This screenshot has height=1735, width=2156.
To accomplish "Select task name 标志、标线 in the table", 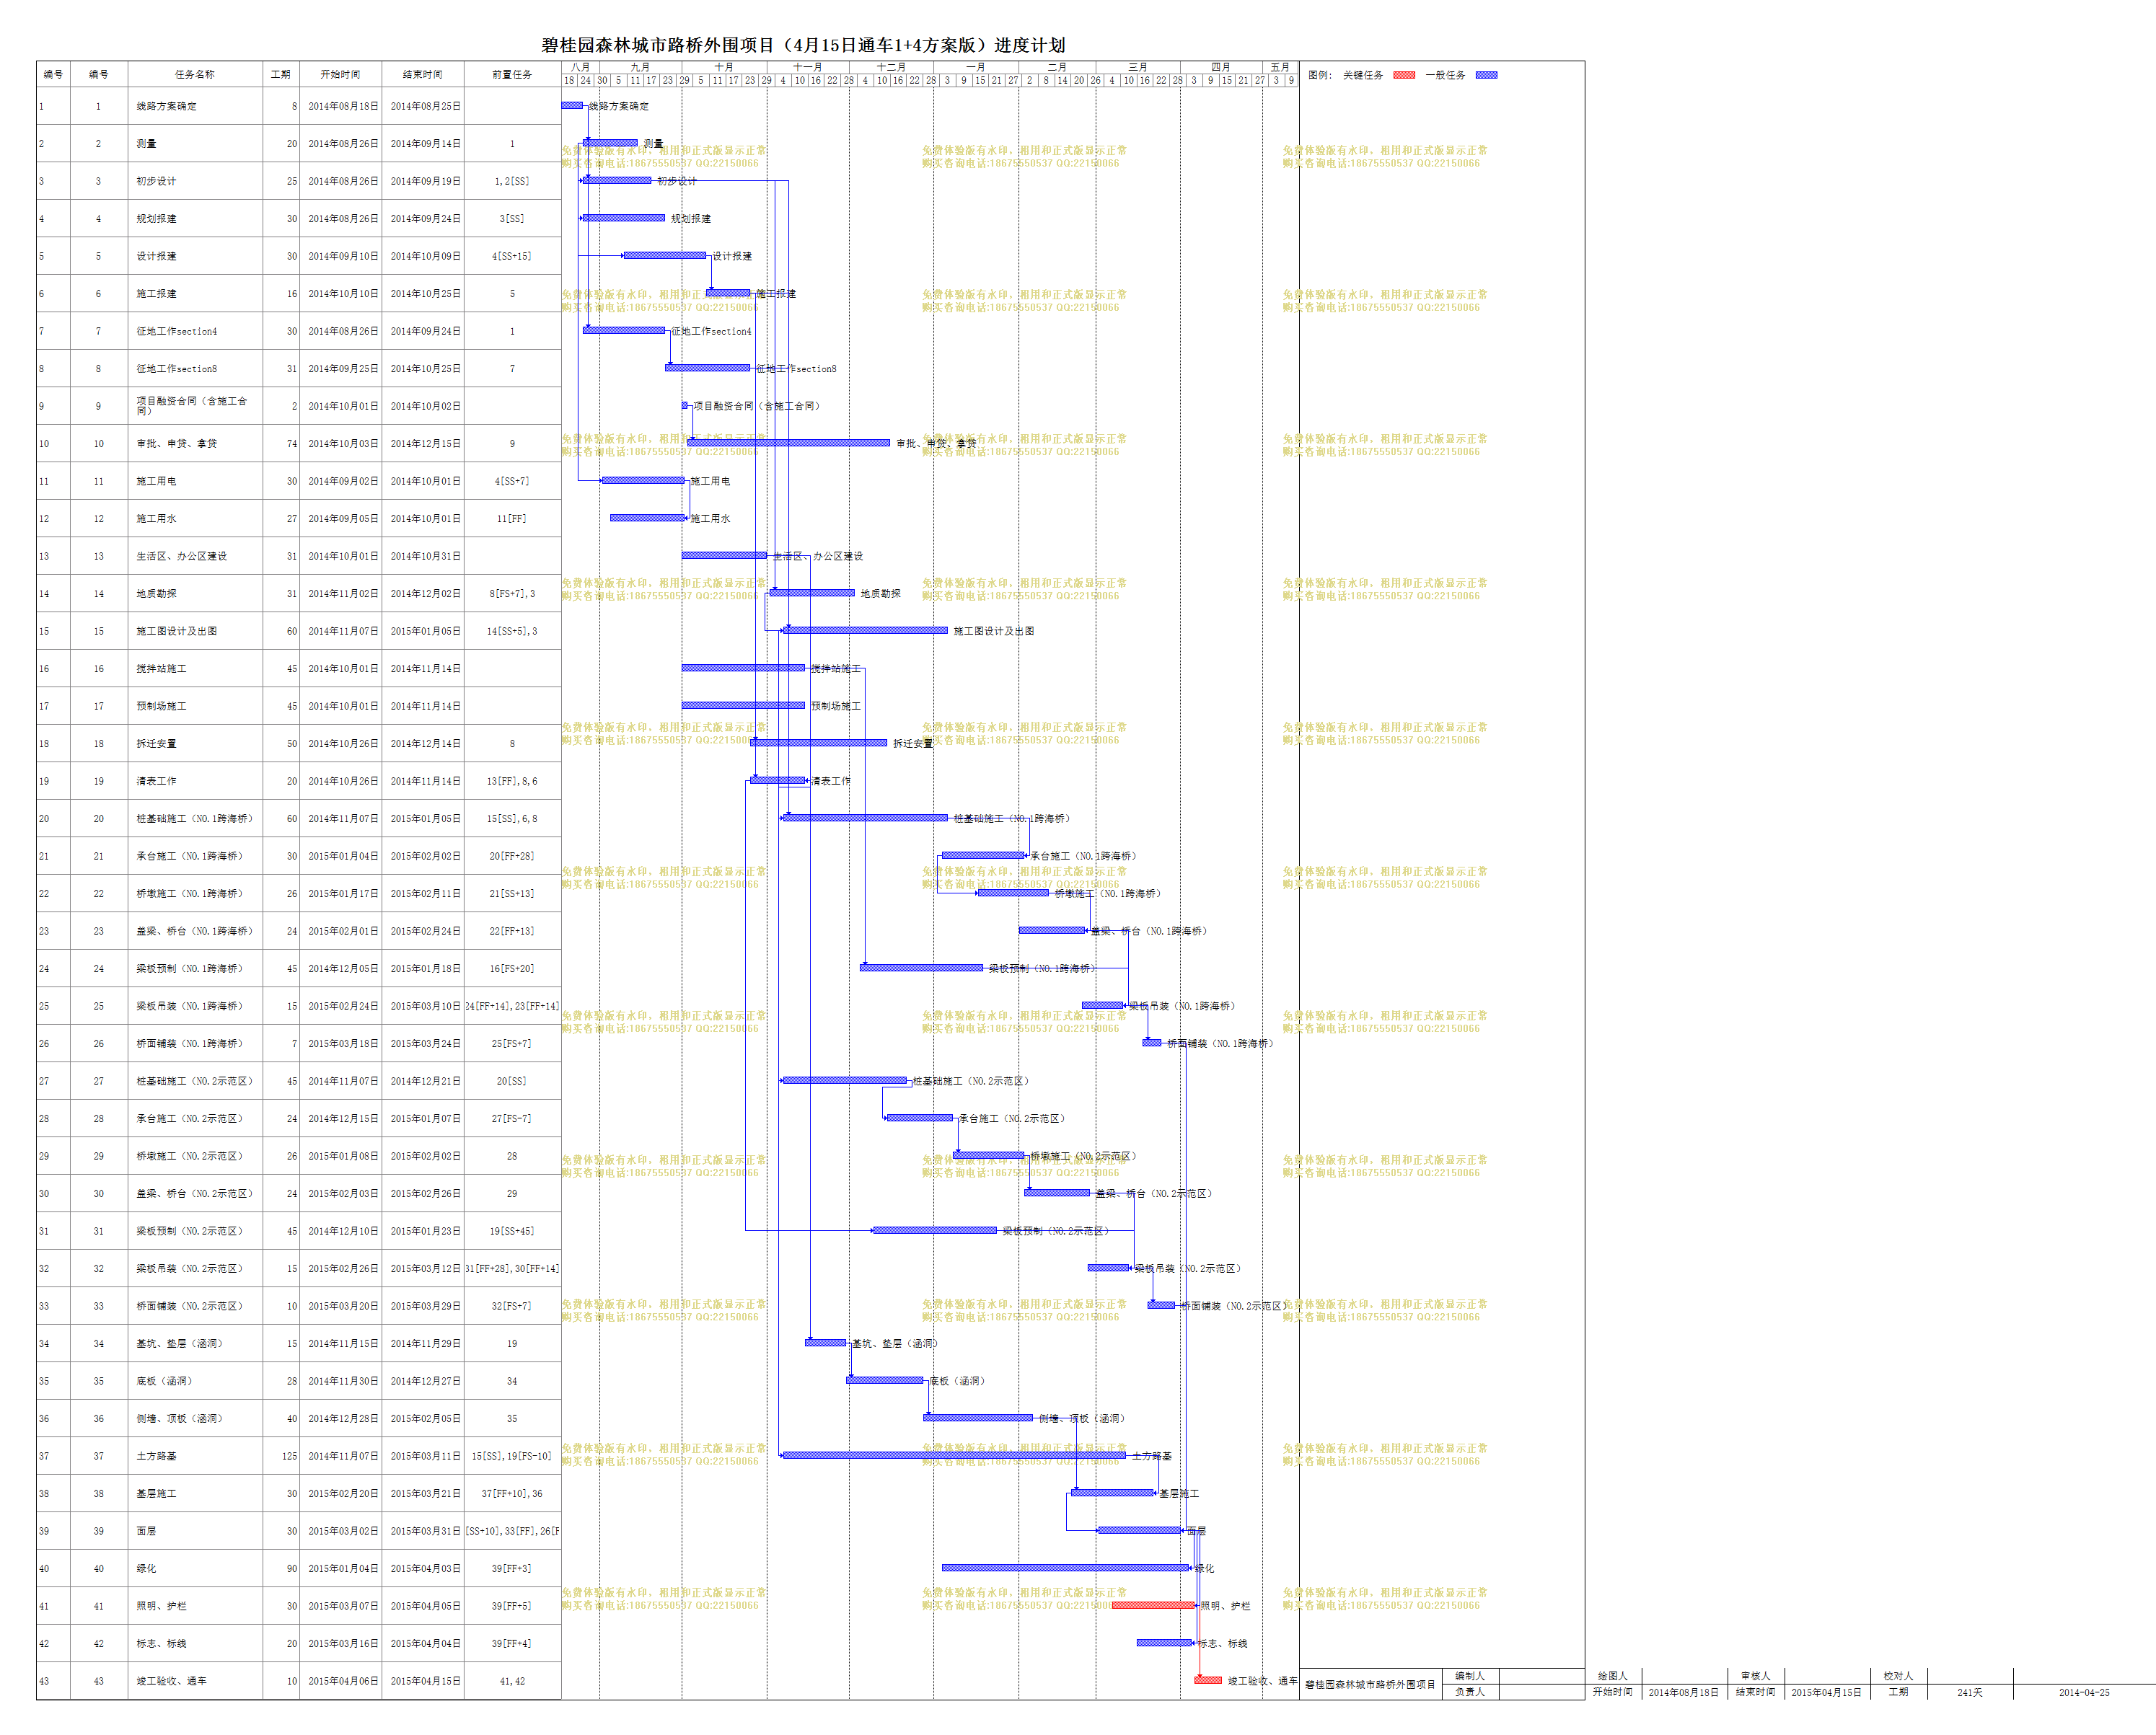I will 161,1643.
